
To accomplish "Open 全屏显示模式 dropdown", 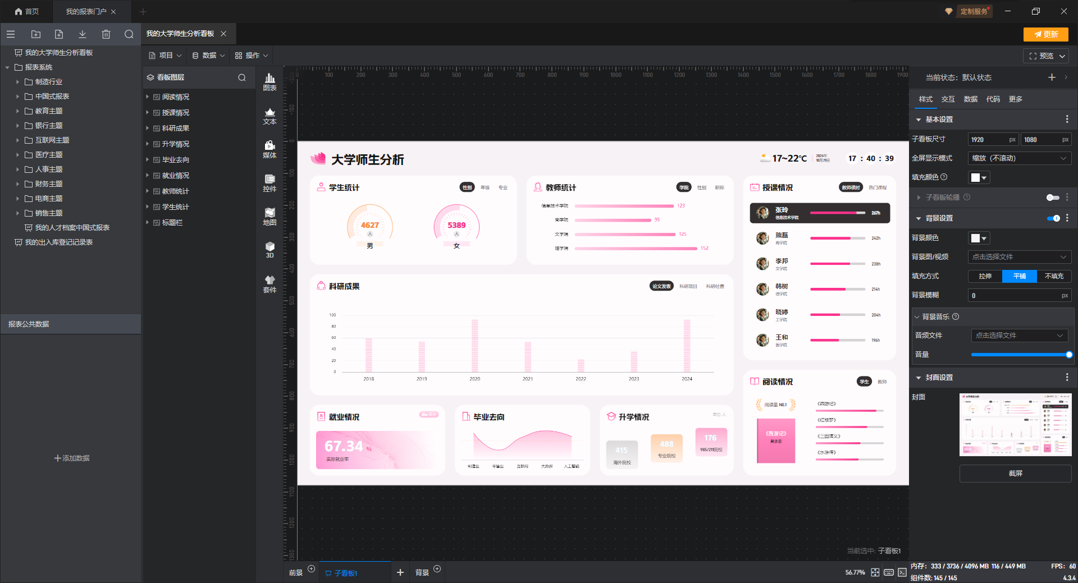I will 1020,158.
